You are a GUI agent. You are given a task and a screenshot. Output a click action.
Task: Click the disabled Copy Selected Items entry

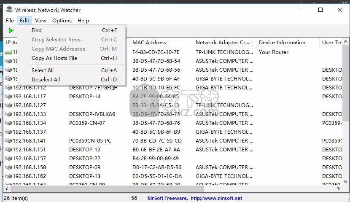click(x=71, y=40)
